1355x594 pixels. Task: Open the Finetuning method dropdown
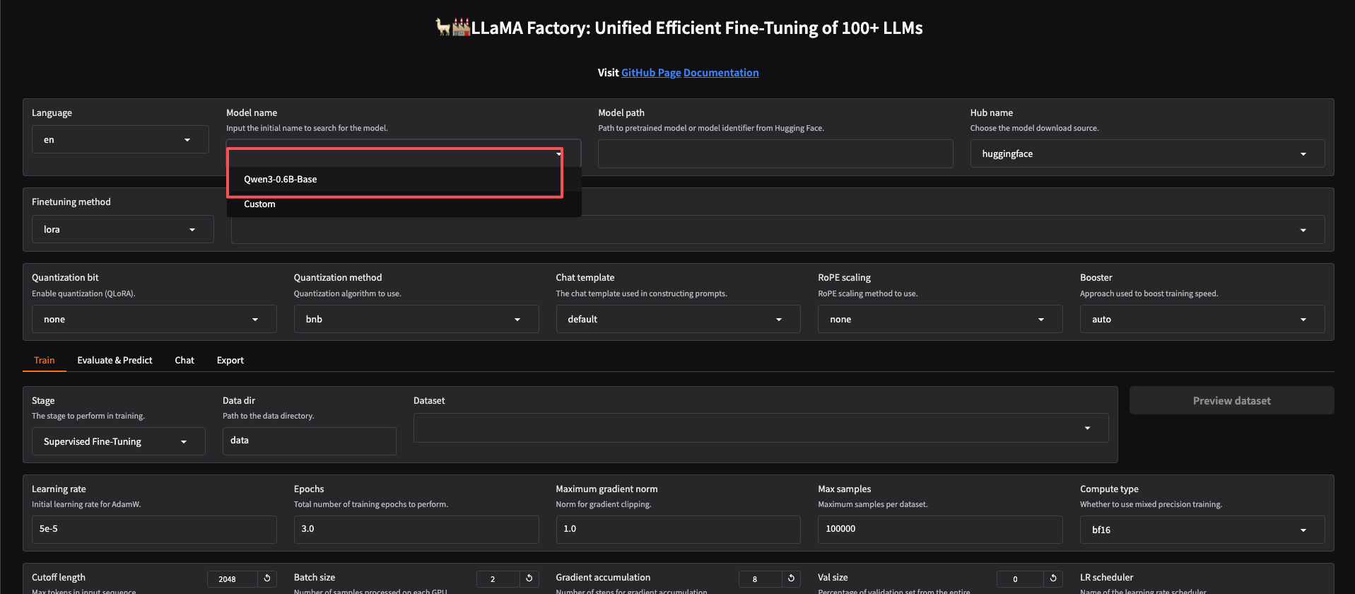click(122, 230)
